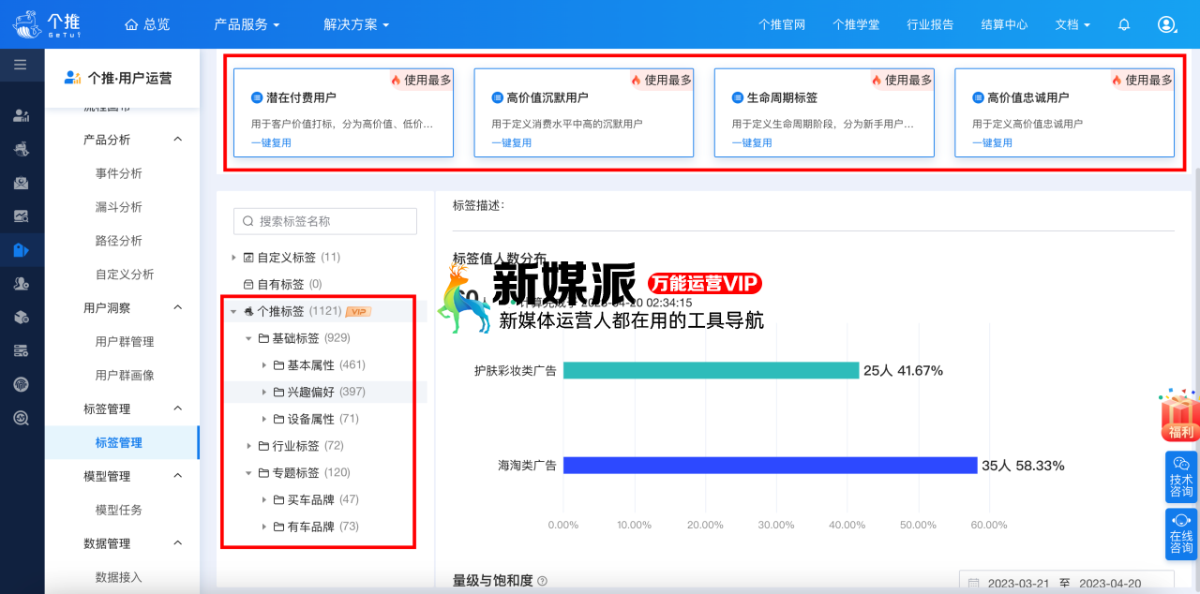
Task: Open the 技术咨询 chat button
Action: click(1181, 477)
